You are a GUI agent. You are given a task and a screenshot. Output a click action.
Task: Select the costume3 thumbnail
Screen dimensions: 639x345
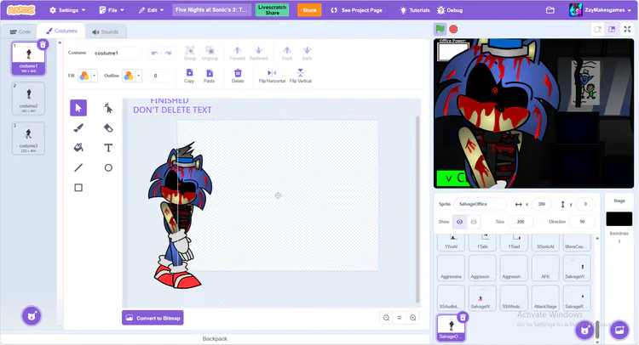pos(28,139)
